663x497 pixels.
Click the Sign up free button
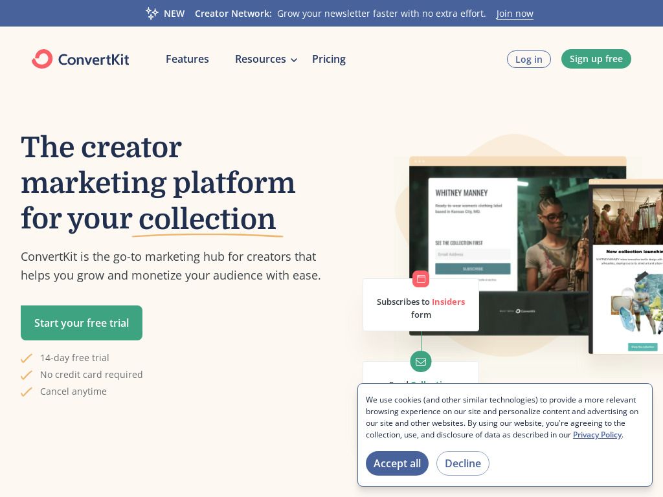tap(596, 59)
